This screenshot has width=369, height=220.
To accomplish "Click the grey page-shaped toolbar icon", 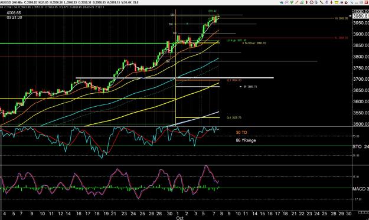I will [x=326, y=2].
